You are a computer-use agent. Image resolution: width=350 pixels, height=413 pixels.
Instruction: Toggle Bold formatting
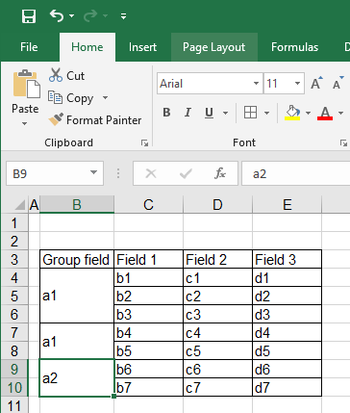click(166, 113)
